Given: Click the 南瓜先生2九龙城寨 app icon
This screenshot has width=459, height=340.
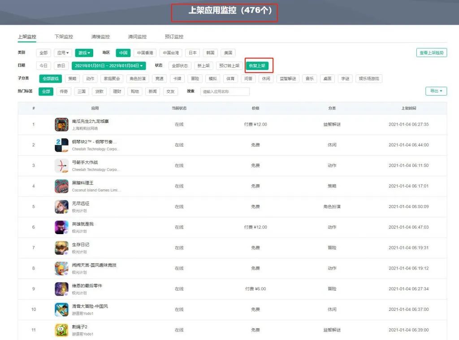Looking at the screenshot, I should (x=62, y=124).
